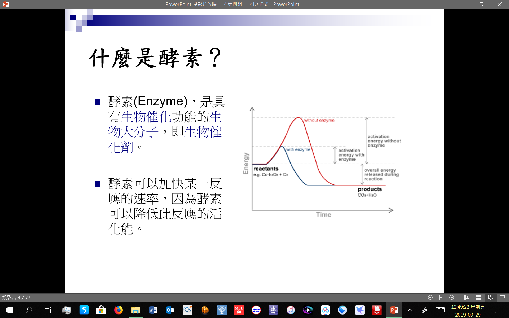This screenshot has height=318, width=509.
Task: Open Microsoft Store taskbar icon
Action: pos(101,310)
